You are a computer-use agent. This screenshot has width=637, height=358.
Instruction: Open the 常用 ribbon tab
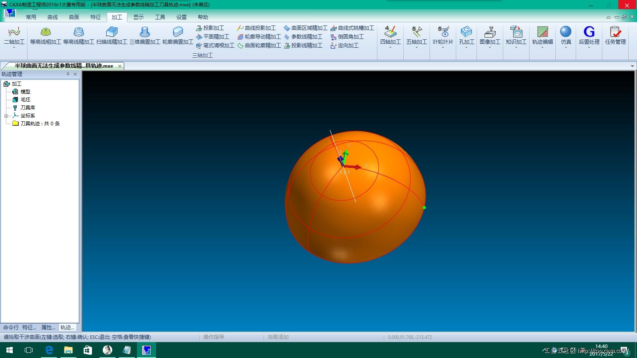pyautogui.click(x=31, y=17)
